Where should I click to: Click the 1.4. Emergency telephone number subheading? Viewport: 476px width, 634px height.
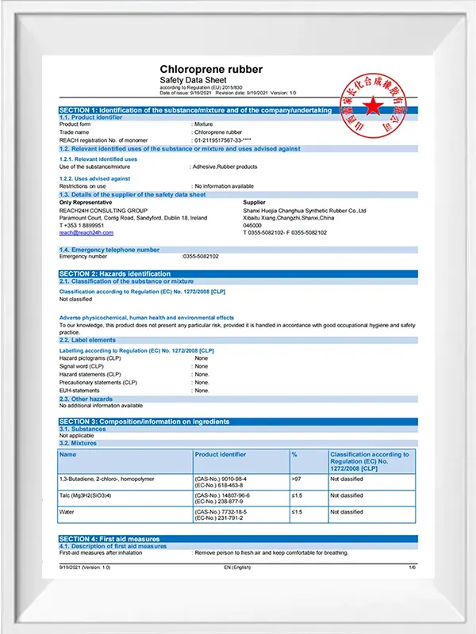(109, 250)
